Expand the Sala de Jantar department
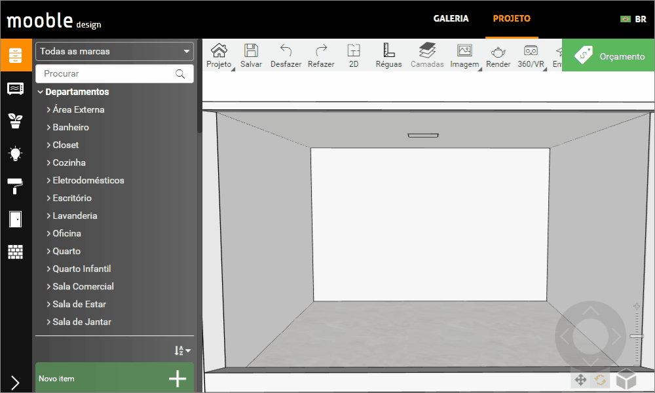 pos(79,322)
